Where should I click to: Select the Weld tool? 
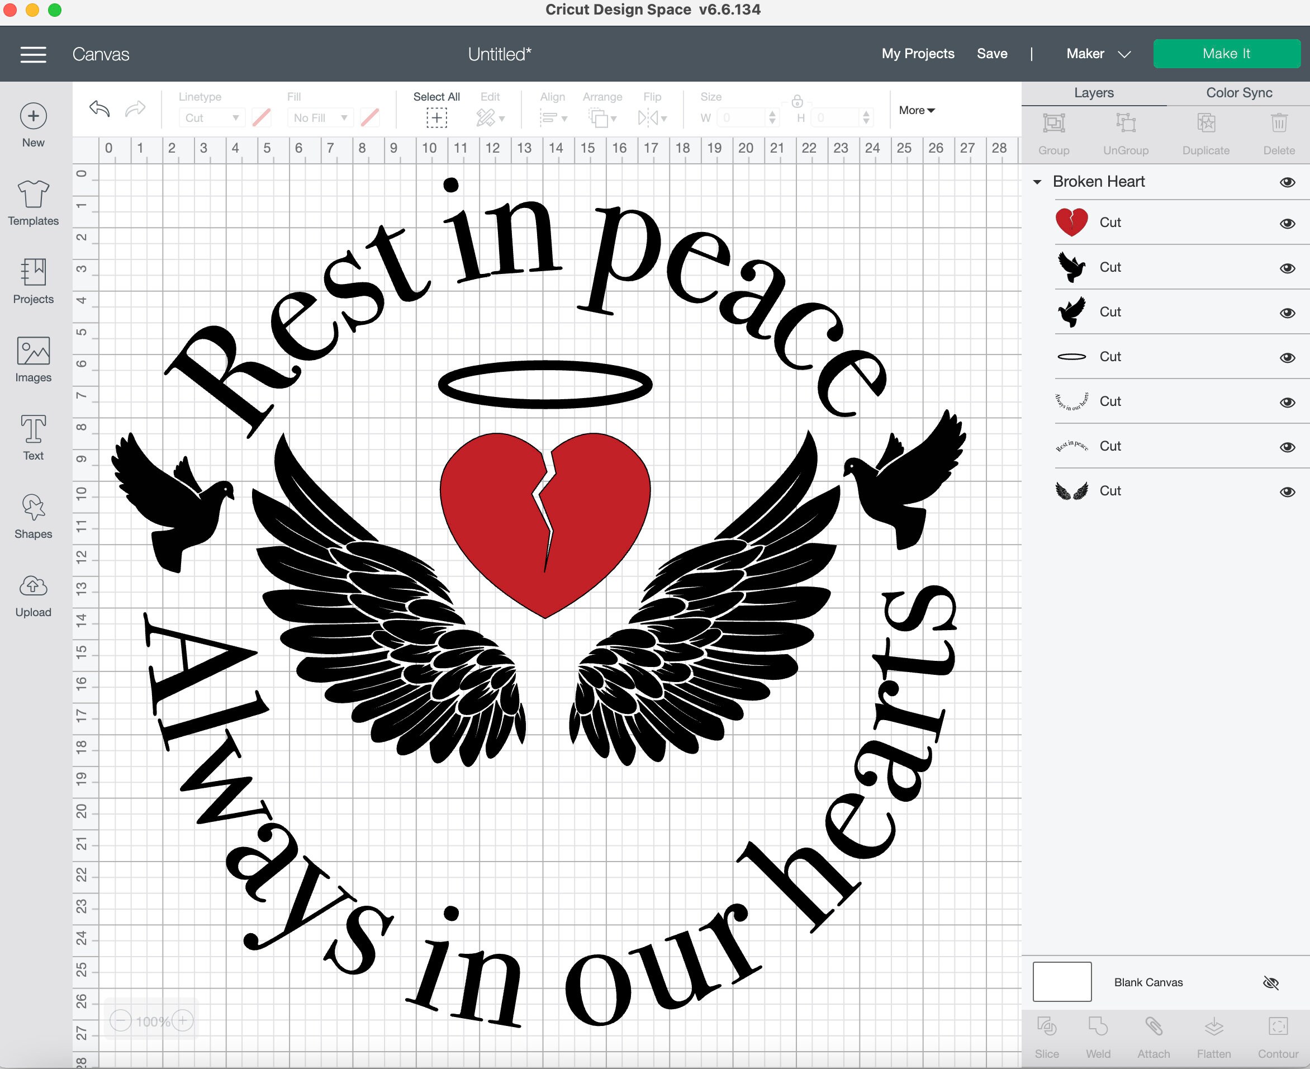[1099, 1038]
